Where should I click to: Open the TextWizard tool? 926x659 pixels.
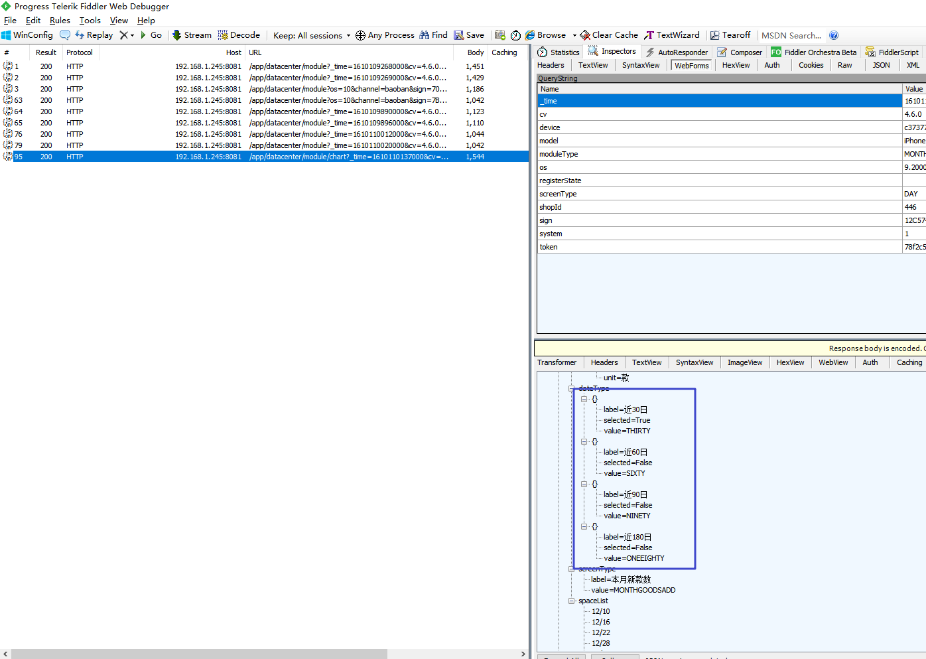click(x=671, y=35)
